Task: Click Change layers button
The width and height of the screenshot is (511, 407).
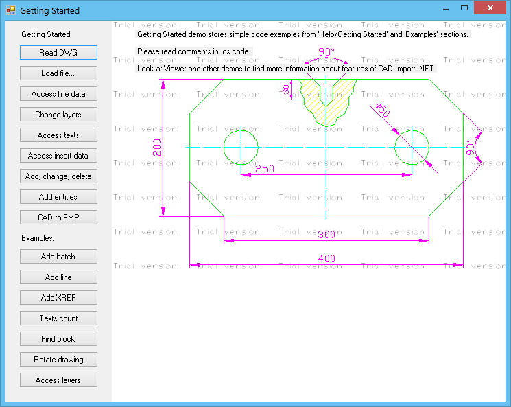Action: [58, 115]
